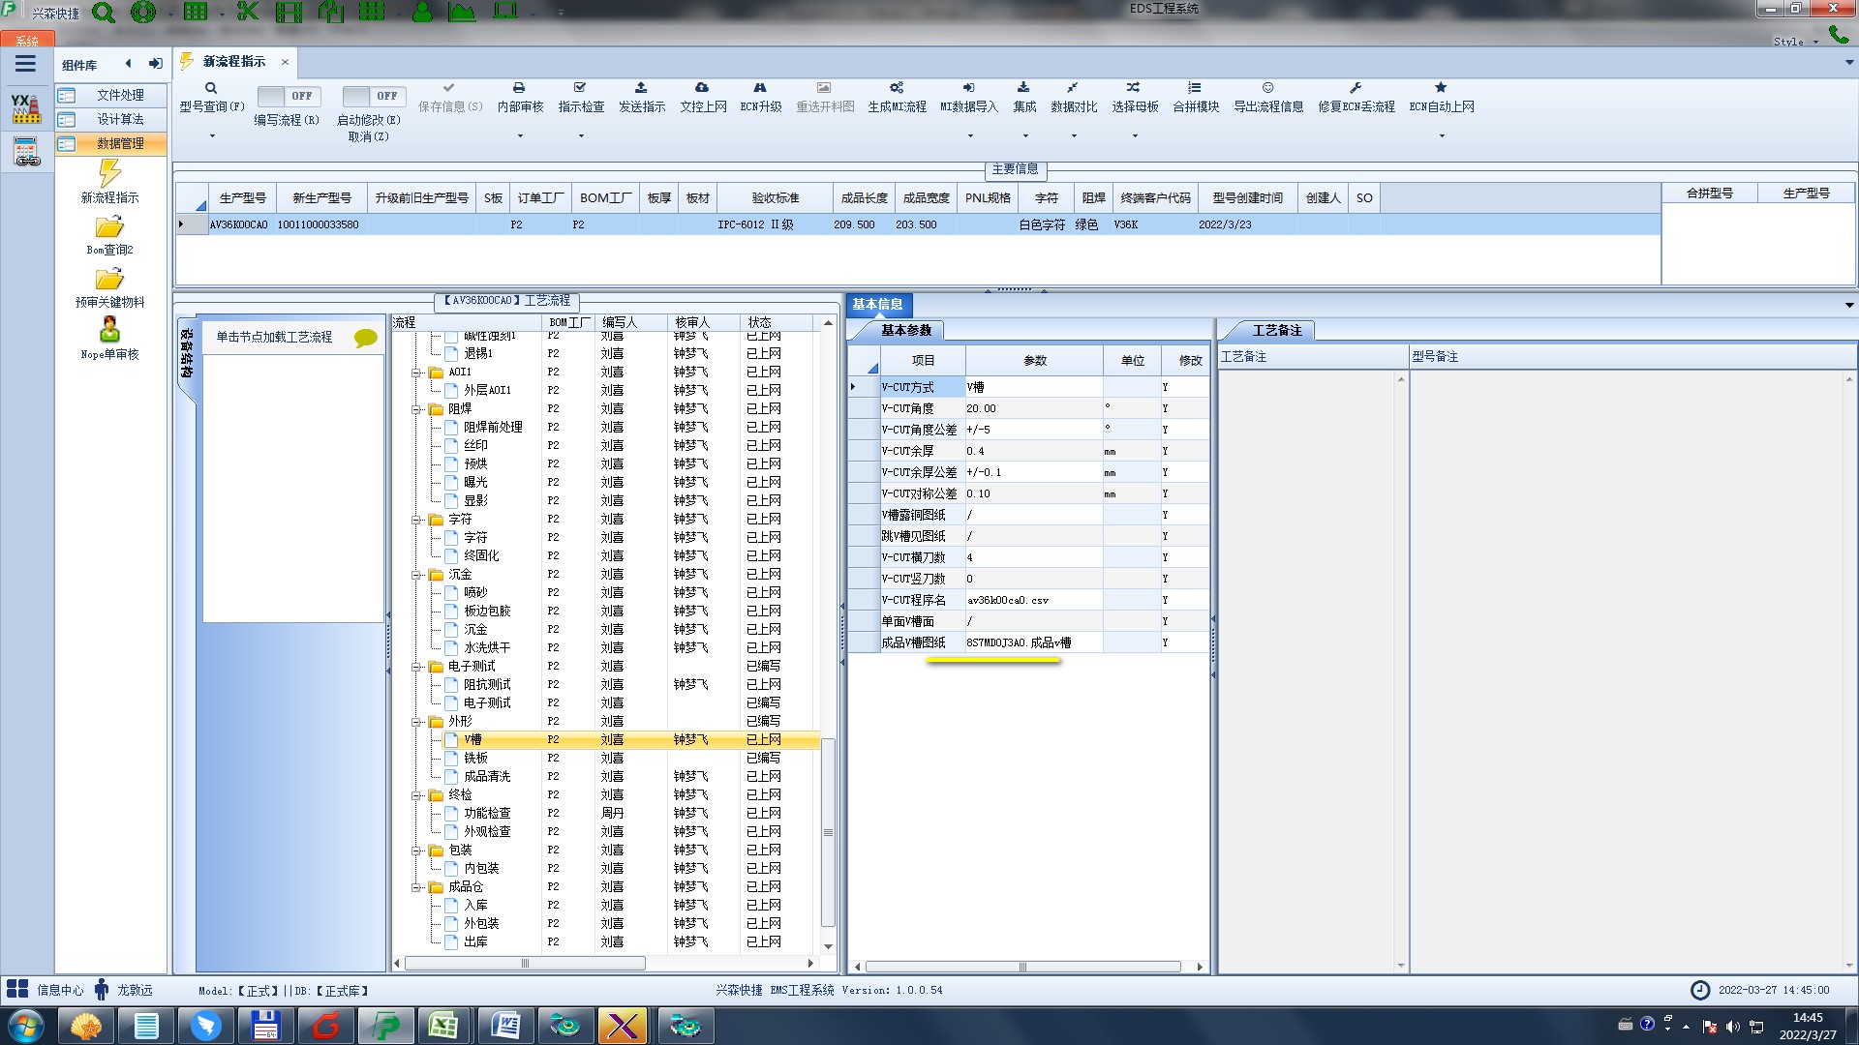Click the 发送指示 upload icon
The width and height of the screenshot is (1859, 1045).
click(641, 88)
